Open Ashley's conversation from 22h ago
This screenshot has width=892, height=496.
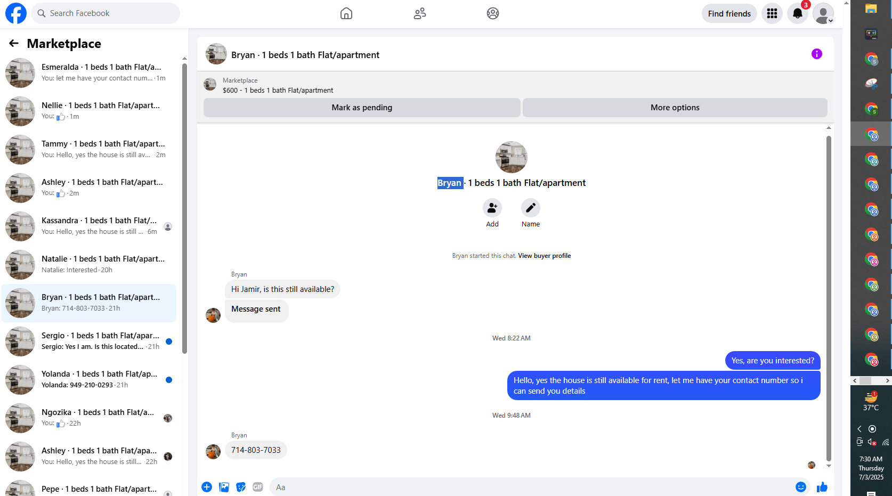[x=89, y=457]
